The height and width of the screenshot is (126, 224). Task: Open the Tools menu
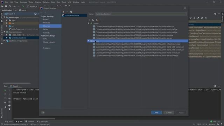(x=64, y=2)
